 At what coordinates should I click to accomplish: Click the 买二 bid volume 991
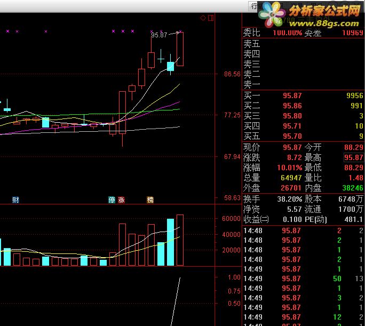(x=357, y=106)
